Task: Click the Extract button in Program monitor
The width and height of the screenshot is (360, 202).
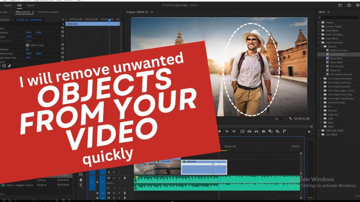Action: (256, 131)
